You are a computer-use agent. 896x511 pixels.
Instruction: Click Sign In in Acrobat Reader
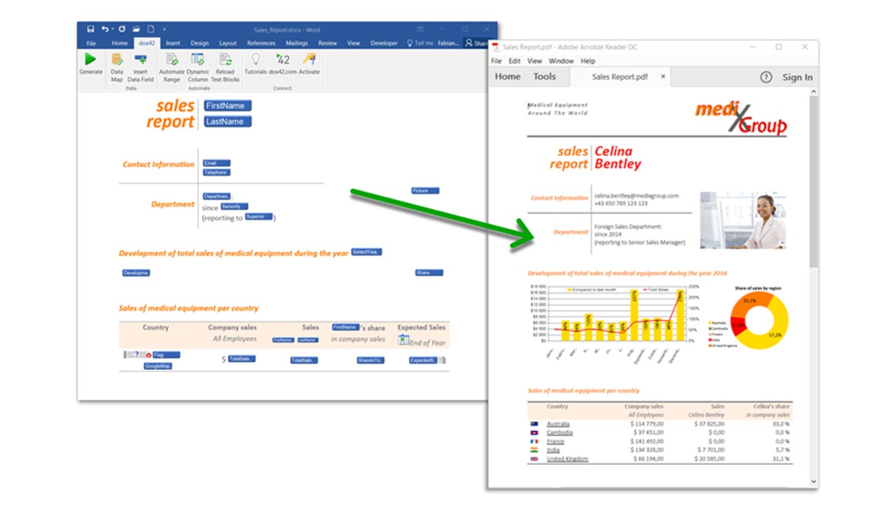tap(797, 77)
